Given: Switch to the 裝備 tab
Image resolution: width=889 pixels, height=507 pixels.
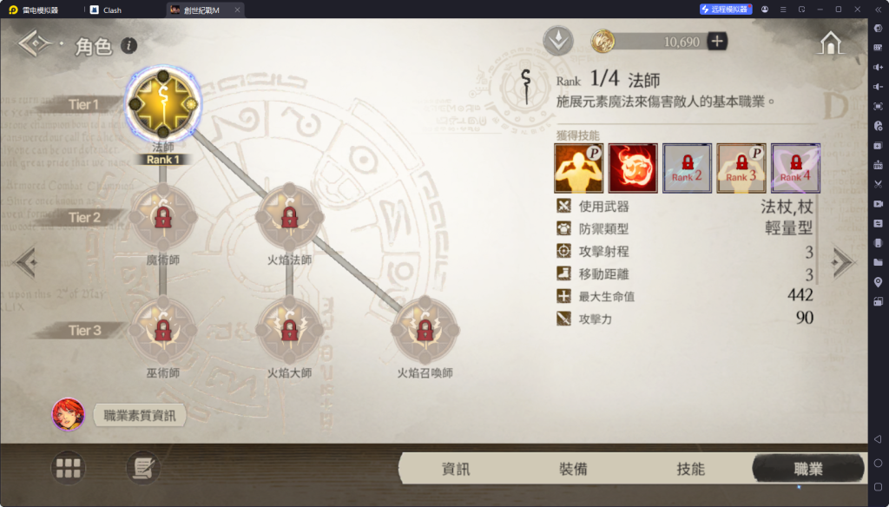Looking at the screenshot, I should (x=573, y=469).
